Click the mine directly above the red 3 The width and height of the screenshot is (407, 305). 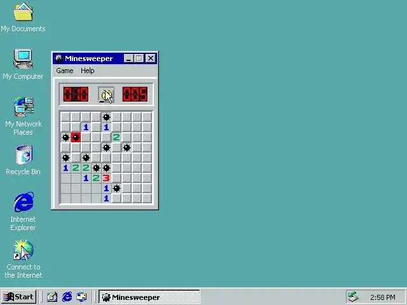[x=106, y=168]
